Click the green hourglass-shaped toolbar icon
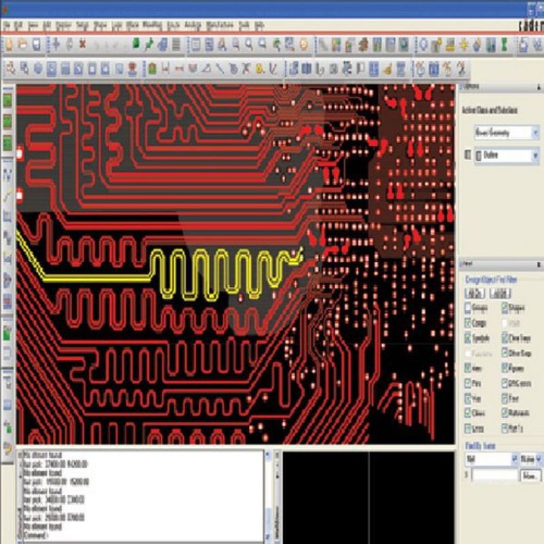This screenshot has height=544, width=544. [504, 45]
